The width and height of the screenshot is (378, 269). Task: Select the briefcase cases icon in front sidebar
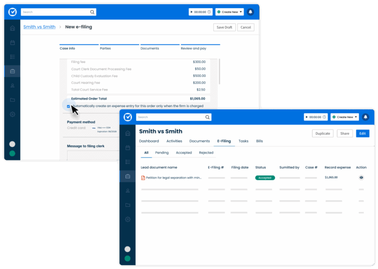coord(128,176)
